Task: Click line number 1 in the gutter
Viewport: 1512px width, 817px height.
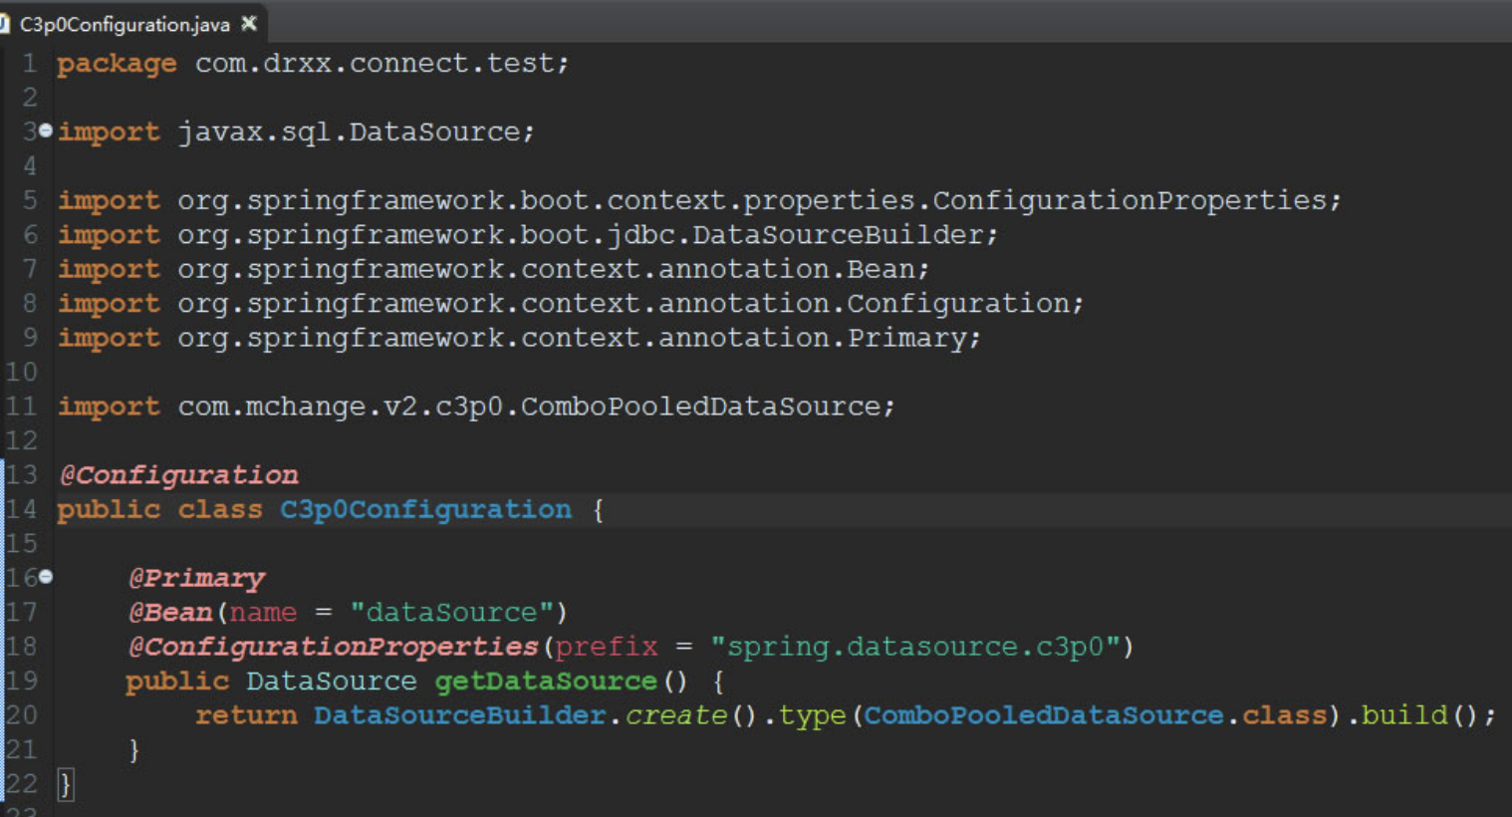Action: coord(30,64)
